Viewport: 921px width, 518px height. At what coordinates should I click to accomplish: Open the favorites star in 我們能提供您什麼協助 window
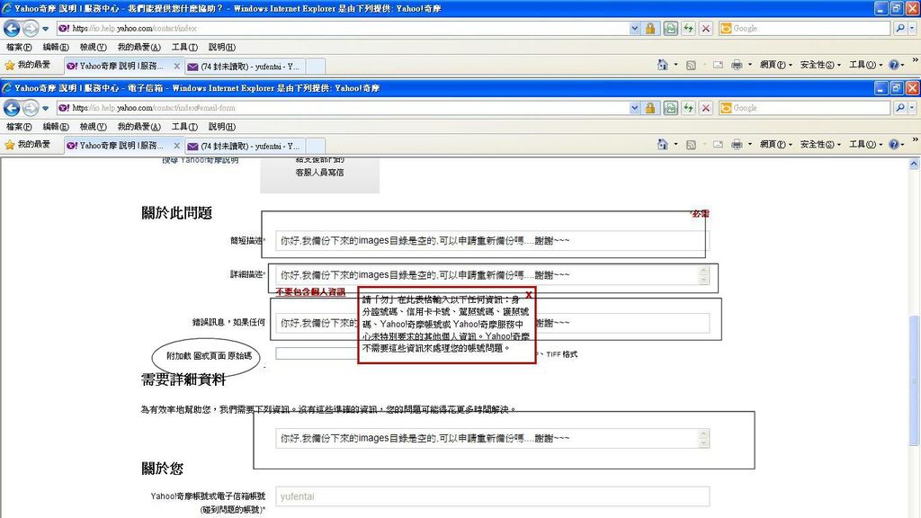tap(9, 65)
